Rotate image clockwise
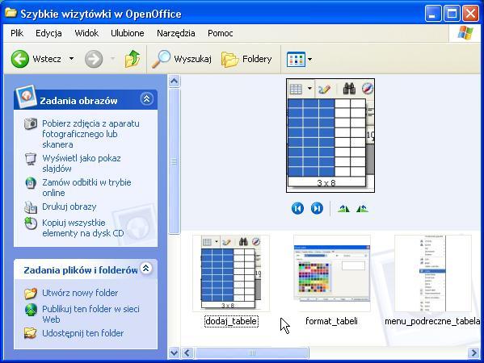Viewport: 484px width, 363px height. [343, 209]
